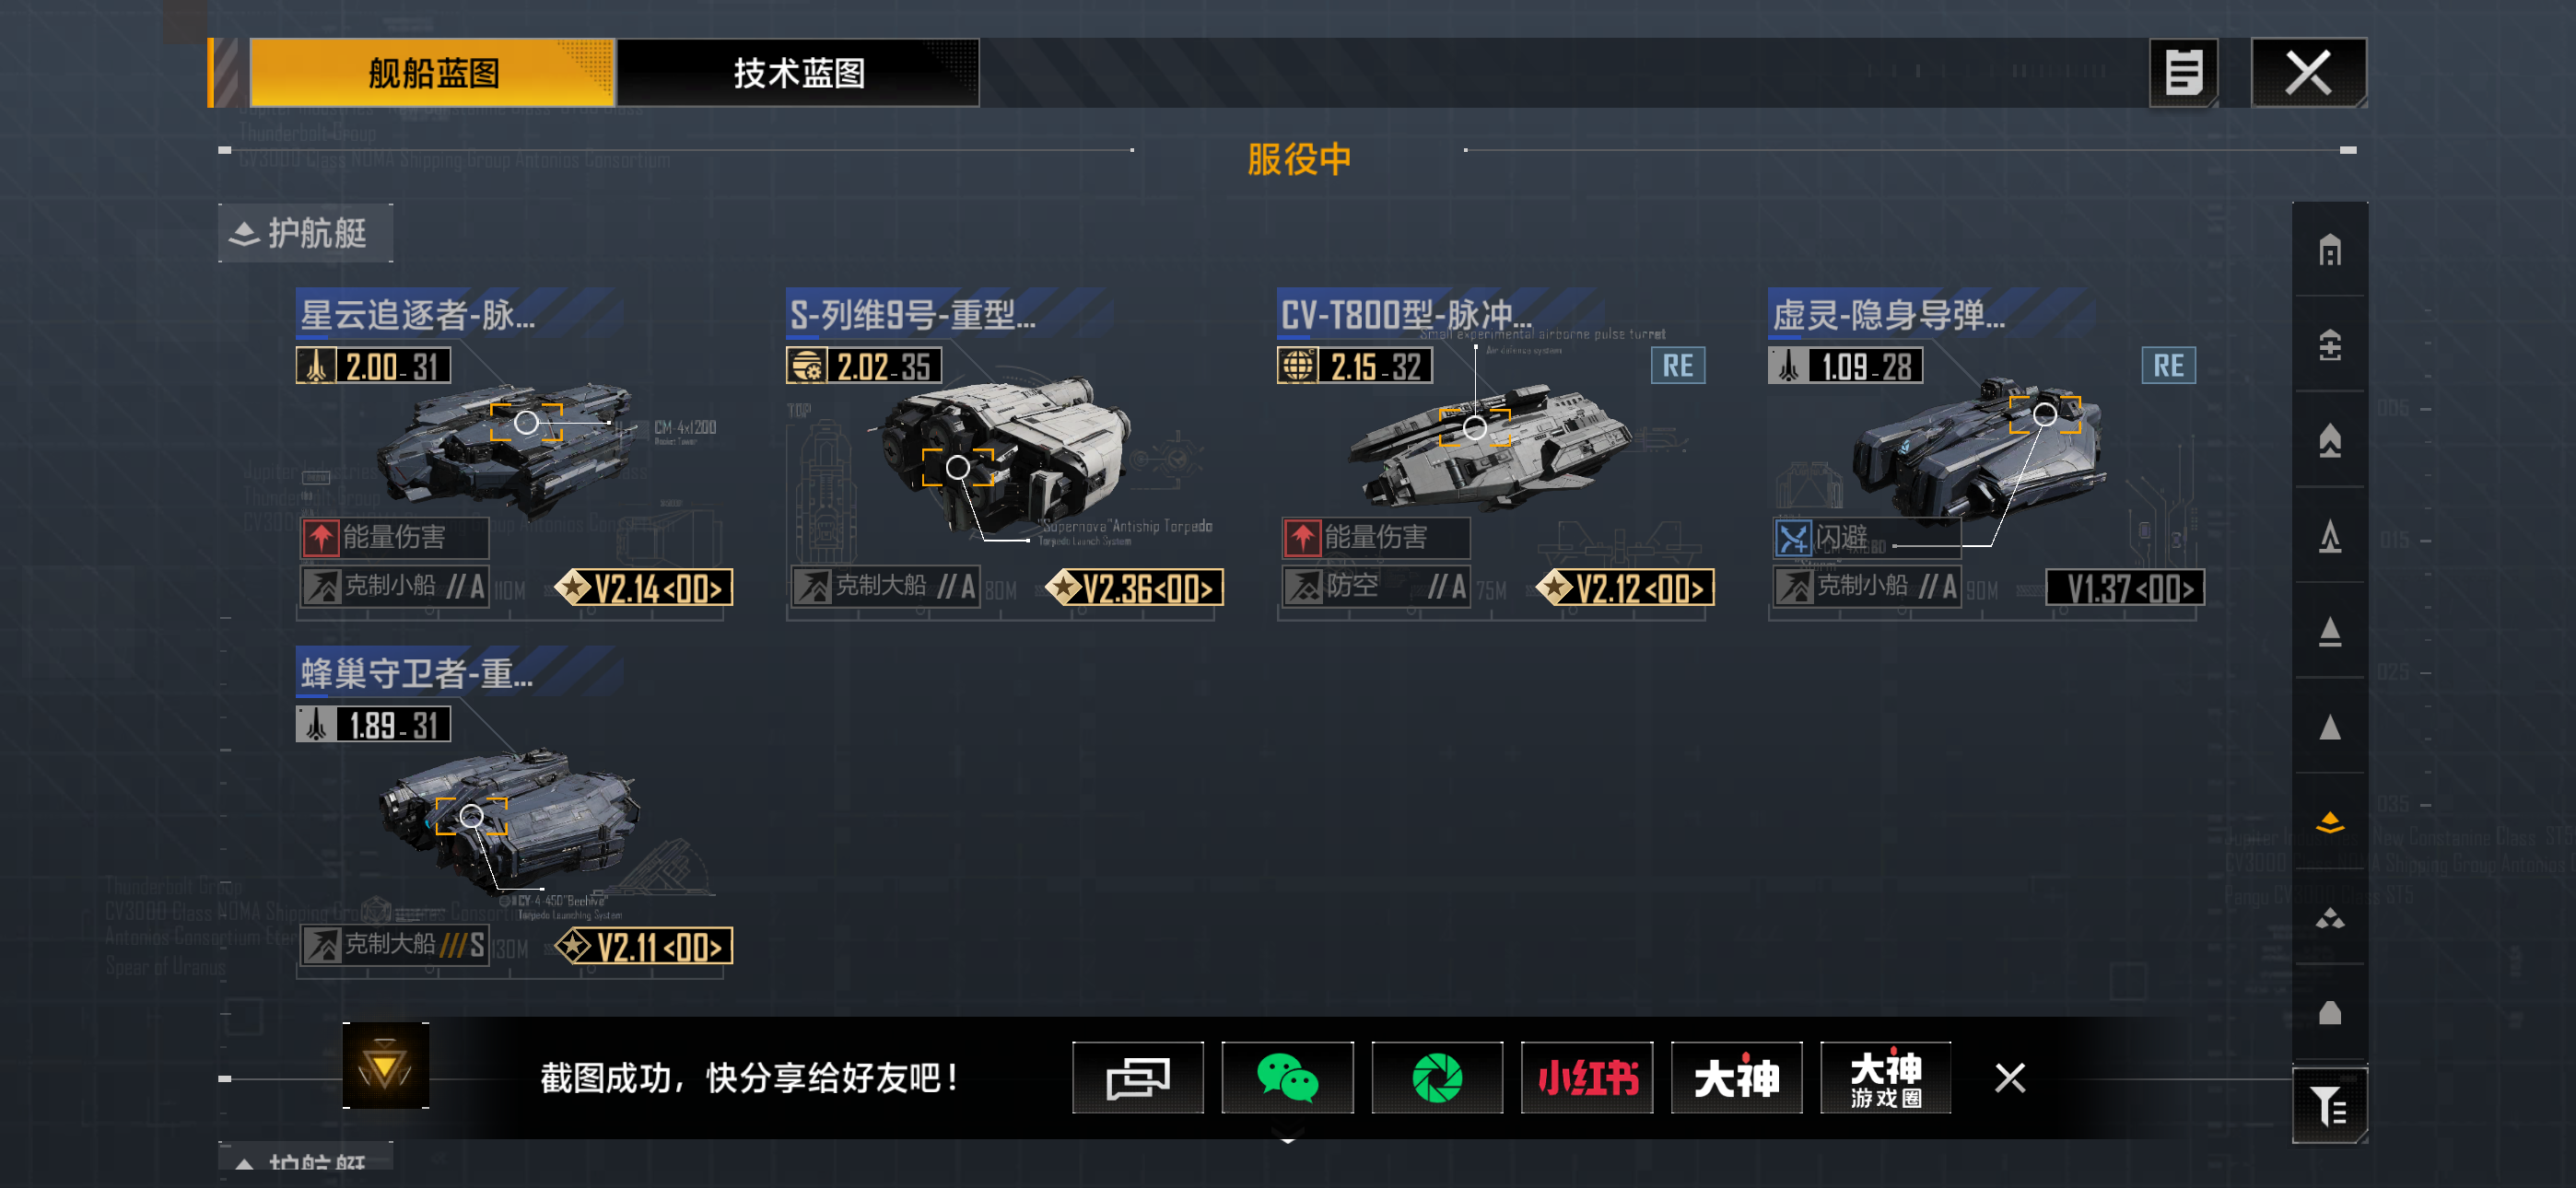Toggle RE badge on 虚灵-隐身导弹 card
Viewport: 2576px width, 1188px height.
(x=2168, y=366)
